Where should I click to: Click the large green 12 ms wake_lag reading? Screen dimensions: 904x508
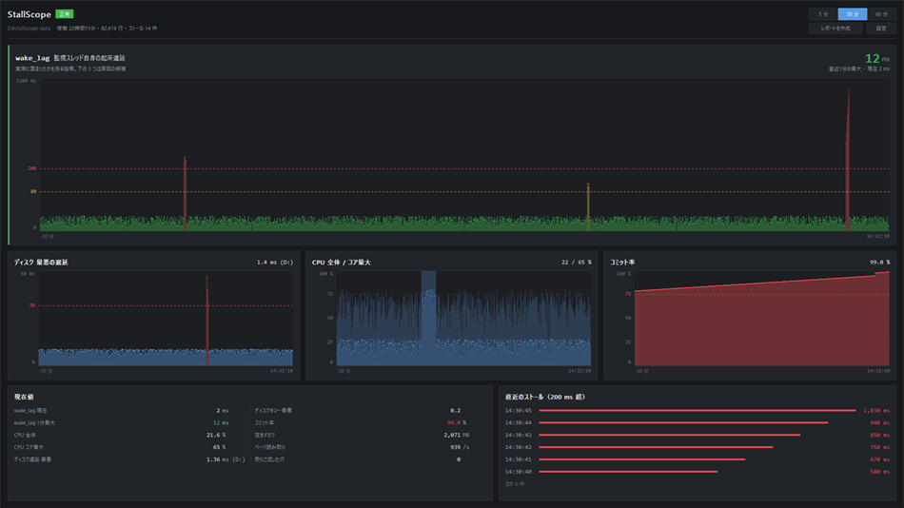tap(877, 58)
